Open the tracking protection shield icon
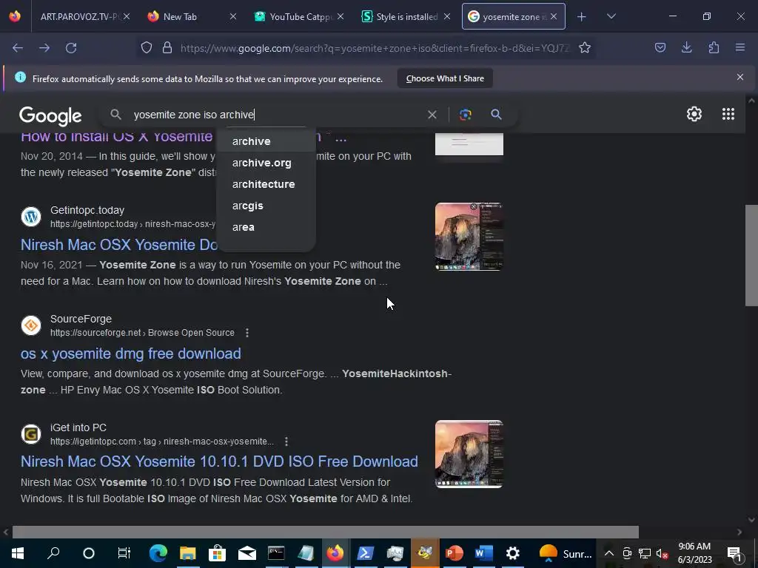The image size is (758, 568). pyautogui.click(x=147, y=47)
